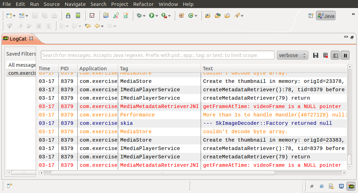This screenshot has width=358, height=193.
Task: Create new Java class icon
Action: [191, 15]
